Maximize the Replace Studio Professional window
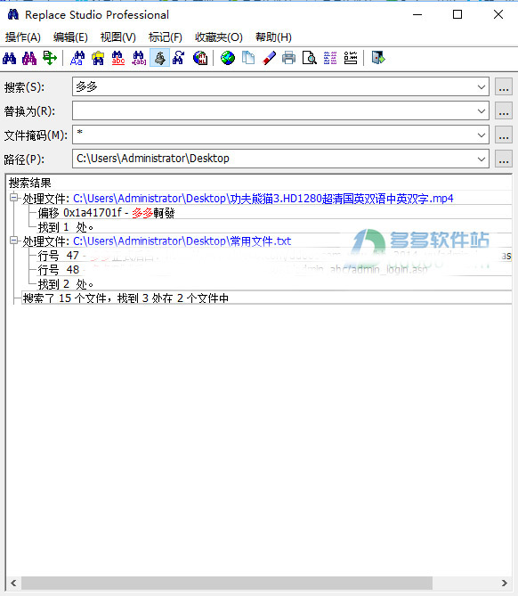The image size is (518, 596). pyautogui.click(x=457, y=14)
